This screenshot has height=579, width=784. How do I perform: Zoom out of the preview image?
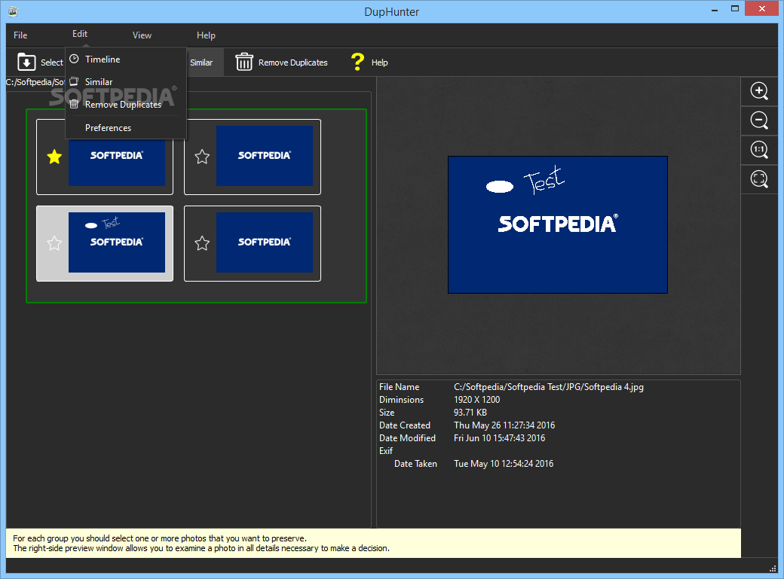click(759, 120)
